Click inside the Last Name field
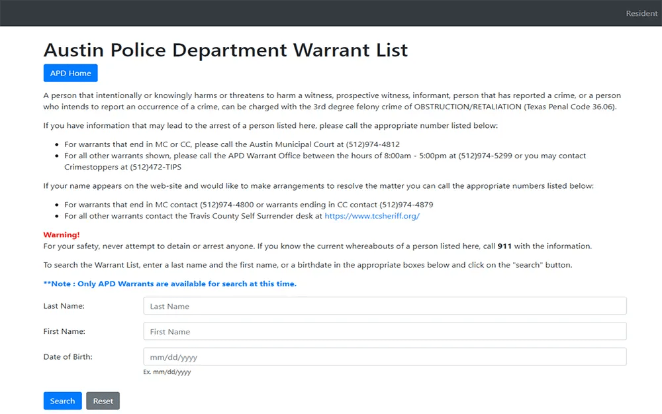 tap(384, 305)
